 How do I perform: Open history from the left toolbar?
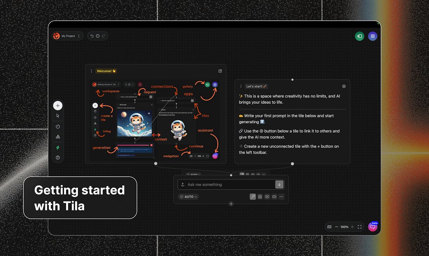[x=58, y=126]
